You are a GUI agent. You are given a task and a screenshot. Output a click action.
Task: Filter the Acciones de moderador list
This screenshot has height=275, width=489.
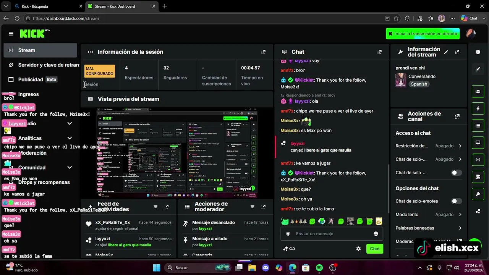(x=253, y=207)
